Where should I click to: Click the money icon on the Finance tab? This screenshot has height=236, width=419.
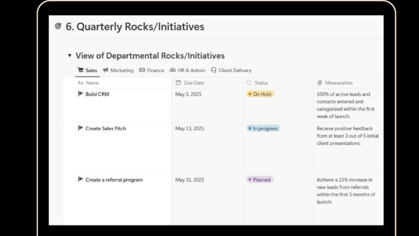coord(142,70)
